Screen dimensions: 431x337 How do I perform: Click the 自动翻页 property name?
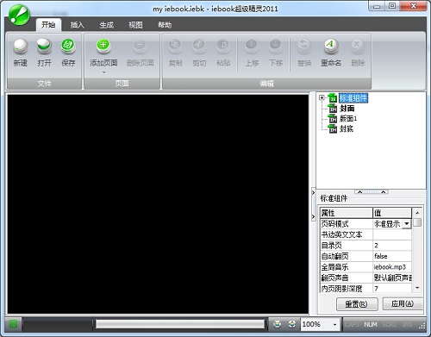pyautogui.click(x=334, y=256)
